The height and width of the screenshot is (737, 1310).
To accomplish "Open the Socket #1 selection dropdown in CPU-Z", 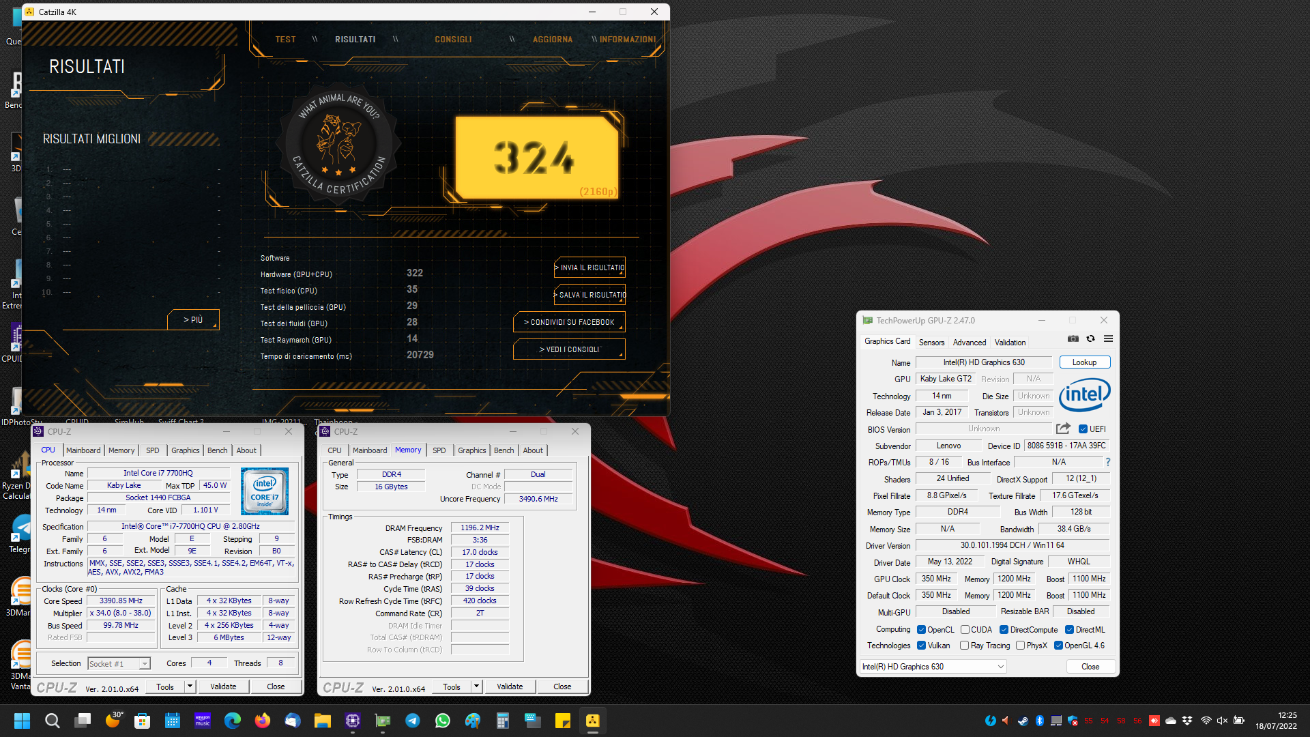I will tap(119, 664).
